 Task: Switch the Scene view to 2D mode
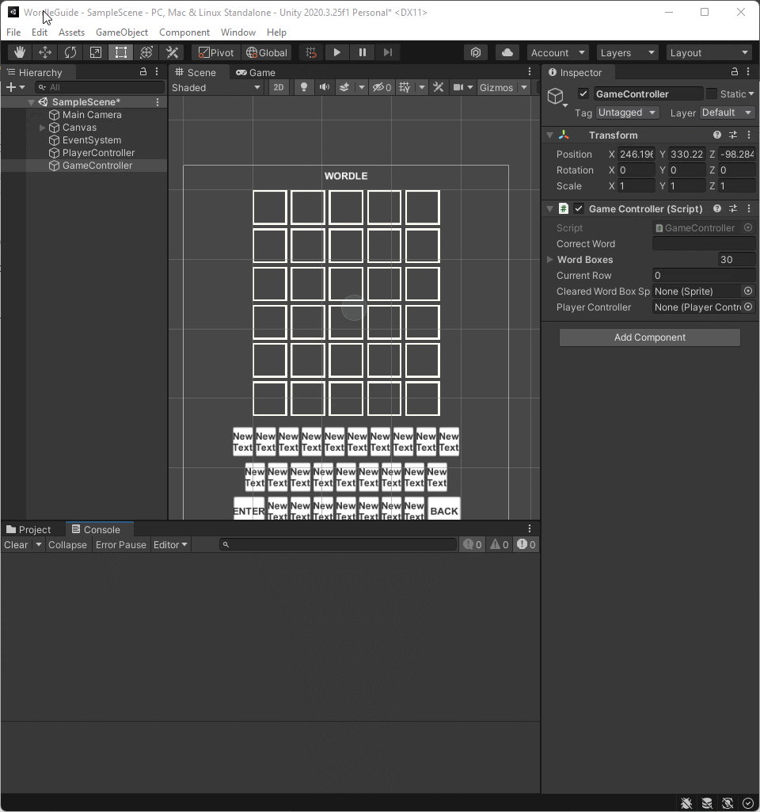279,87
